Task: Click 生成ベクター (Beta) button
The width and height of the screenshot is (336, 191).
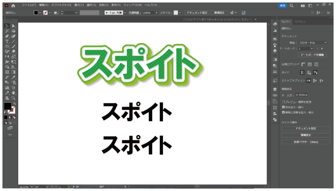Action: pyautogui.click(x=306, y=142)
